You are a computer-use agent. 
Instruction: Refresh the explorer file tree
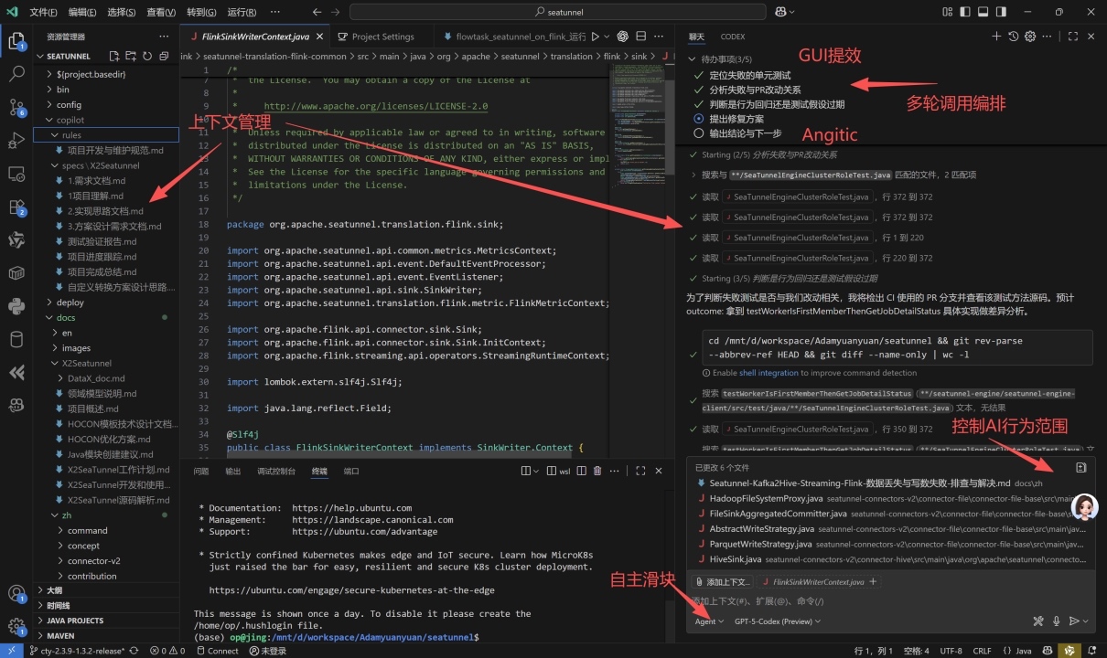[147, 56]
